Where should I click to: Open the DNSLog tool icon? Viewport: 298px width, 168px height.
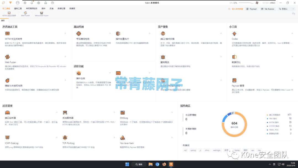coord(123,113)
